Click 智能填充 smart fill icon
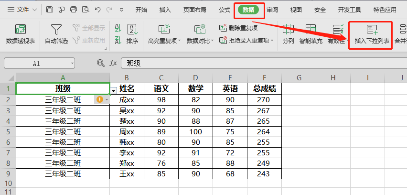Image resolution: width=407 pixels, height=195 pixels. tap(311, 33)
